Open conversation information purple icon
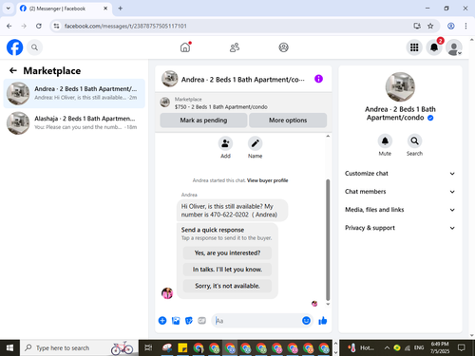 click(x=318, y=79)
